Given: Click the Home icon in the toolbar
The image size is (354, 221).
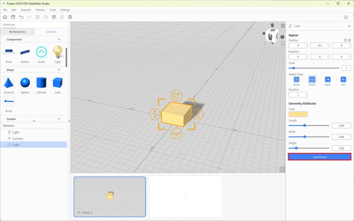Looking at the screenshot, I should 5,17.
